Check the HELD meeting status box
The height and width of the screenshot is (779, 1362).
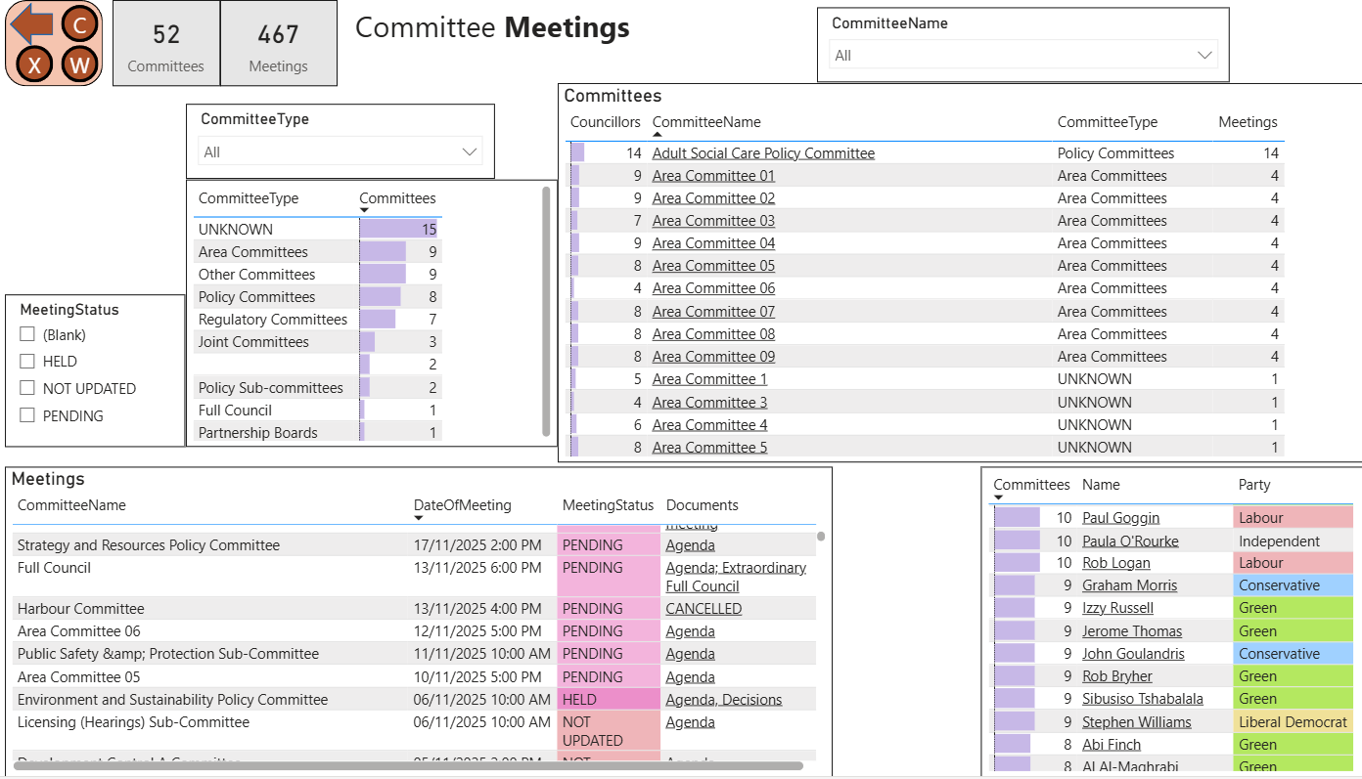[27, 362]
